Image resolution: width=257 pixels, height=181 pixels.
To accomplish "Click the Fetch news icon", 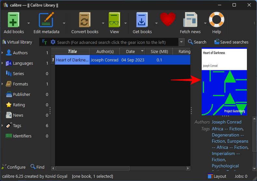I will [190, 19].
